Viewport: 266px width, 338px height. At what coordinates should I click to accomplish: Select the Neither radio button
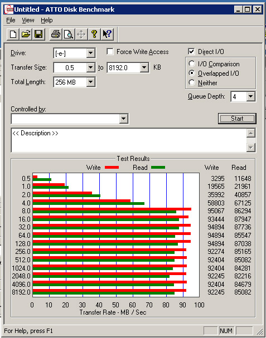tap(192, 83)
